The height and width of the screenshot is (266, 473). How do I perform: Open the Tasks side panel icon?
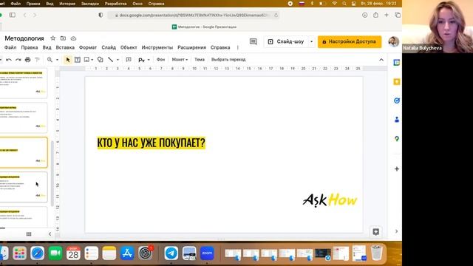click(397, 100)
